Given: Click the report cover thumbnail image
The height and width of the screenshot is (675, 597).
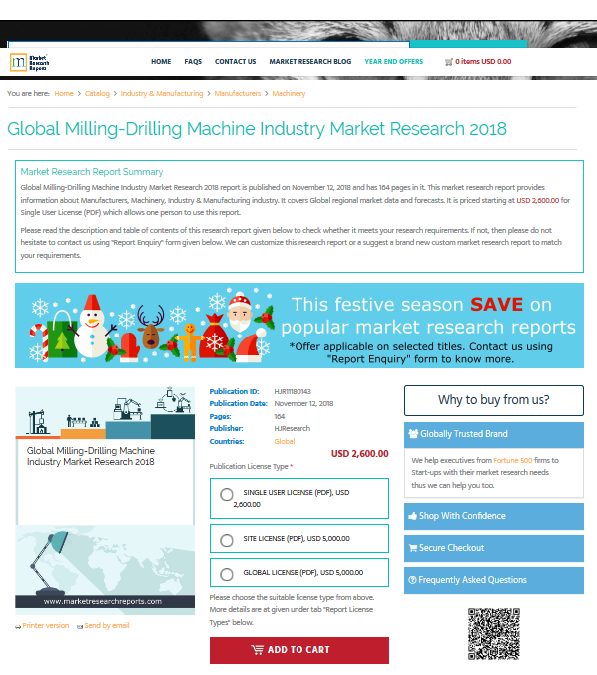Looking at the screenshot, I should (105, 500).
